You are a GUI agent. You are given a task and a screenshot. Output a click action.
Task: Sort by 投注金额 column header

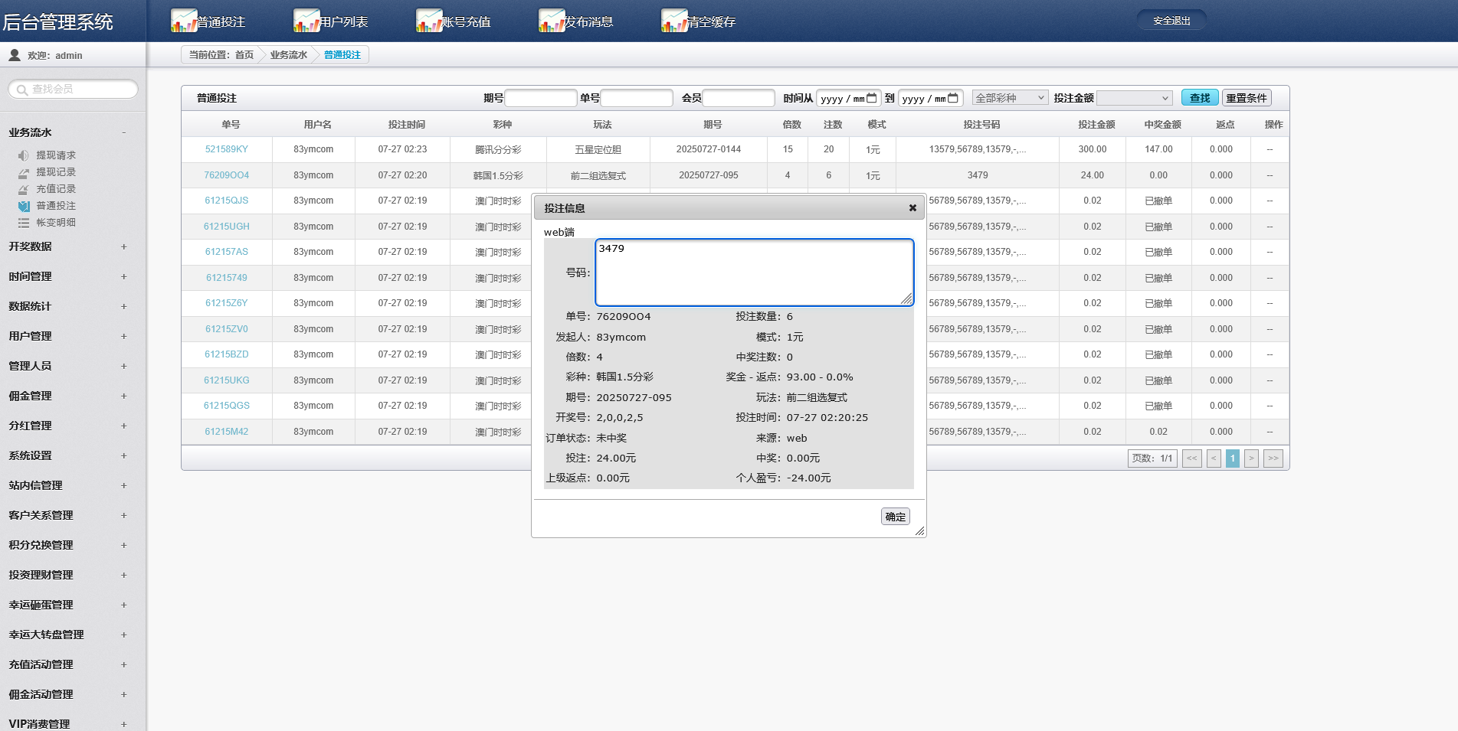1096,124
